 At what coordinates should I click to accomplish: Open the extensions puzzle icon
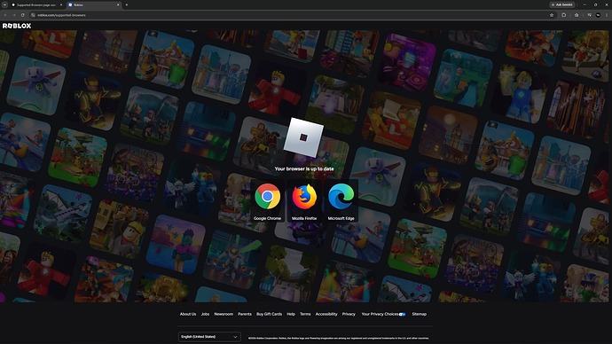click(563, 15)
